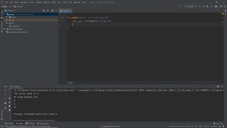Click the Build Project hammer icon

pyautogui.click(x=180, y=6)
